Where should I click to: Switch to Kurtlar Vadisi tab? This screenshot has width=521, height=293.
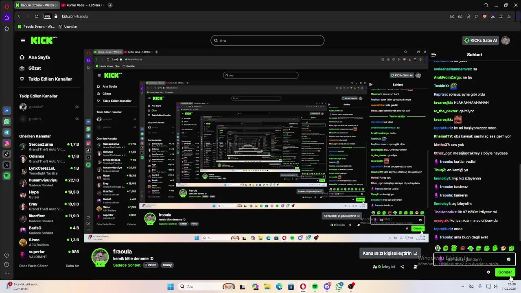pos(83,5)
